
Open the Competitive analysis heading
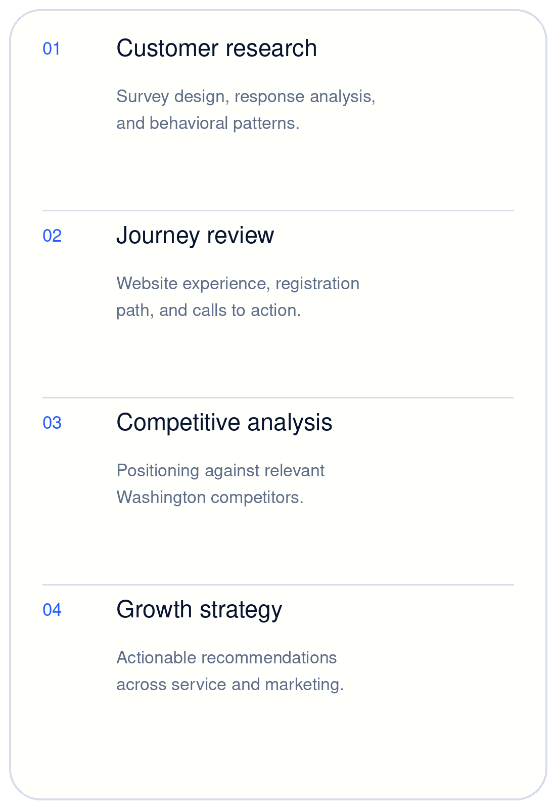(224, 423)
